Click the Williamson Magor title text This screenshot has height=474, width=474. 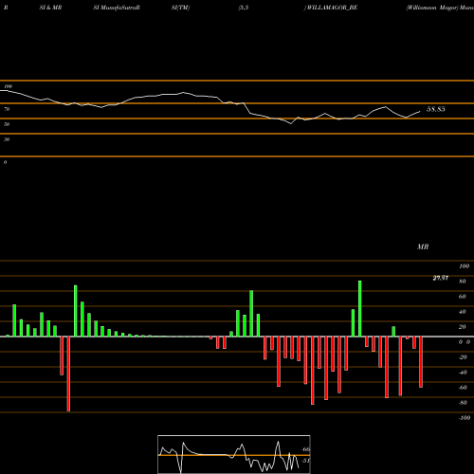point(432,8)
